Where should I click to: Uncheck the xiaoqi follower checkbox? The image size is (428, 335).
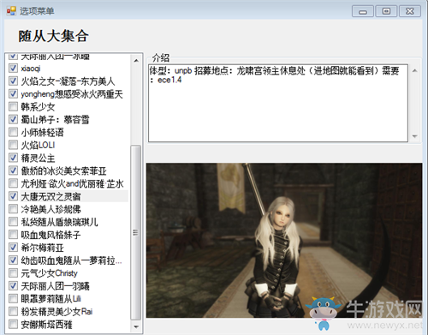(x=13, y=69)
